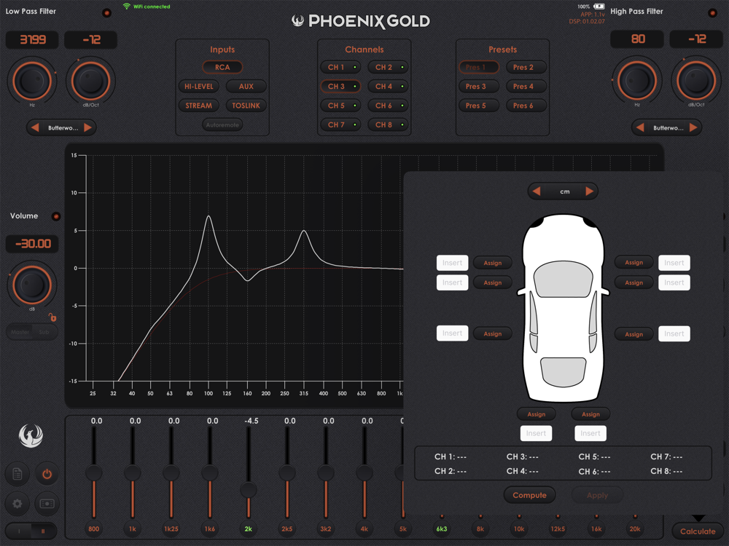Image resolution: width=729 pixels, height=546 pixels.
Task: Click right arrow of Low Pass filter type
Action: [88, 127]
